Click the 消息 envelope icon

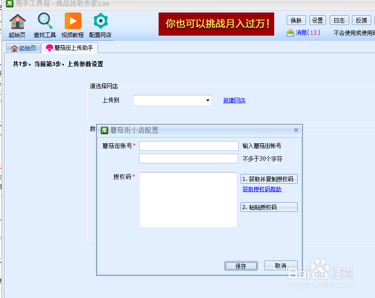click(x=290, y=33)
